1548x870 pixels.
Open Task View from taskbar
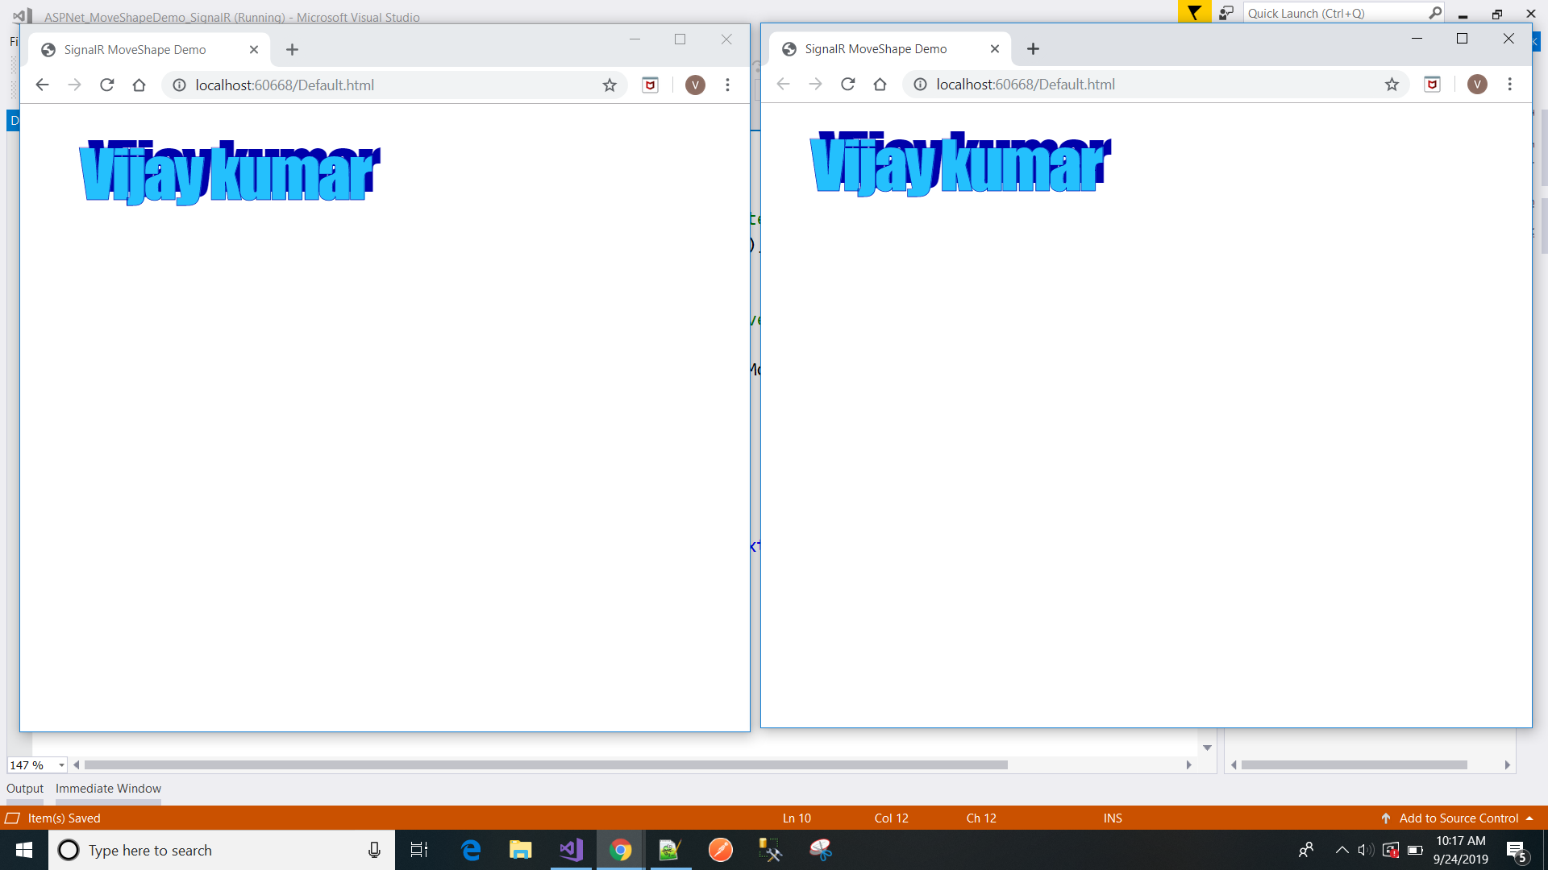tap(419, 850)
